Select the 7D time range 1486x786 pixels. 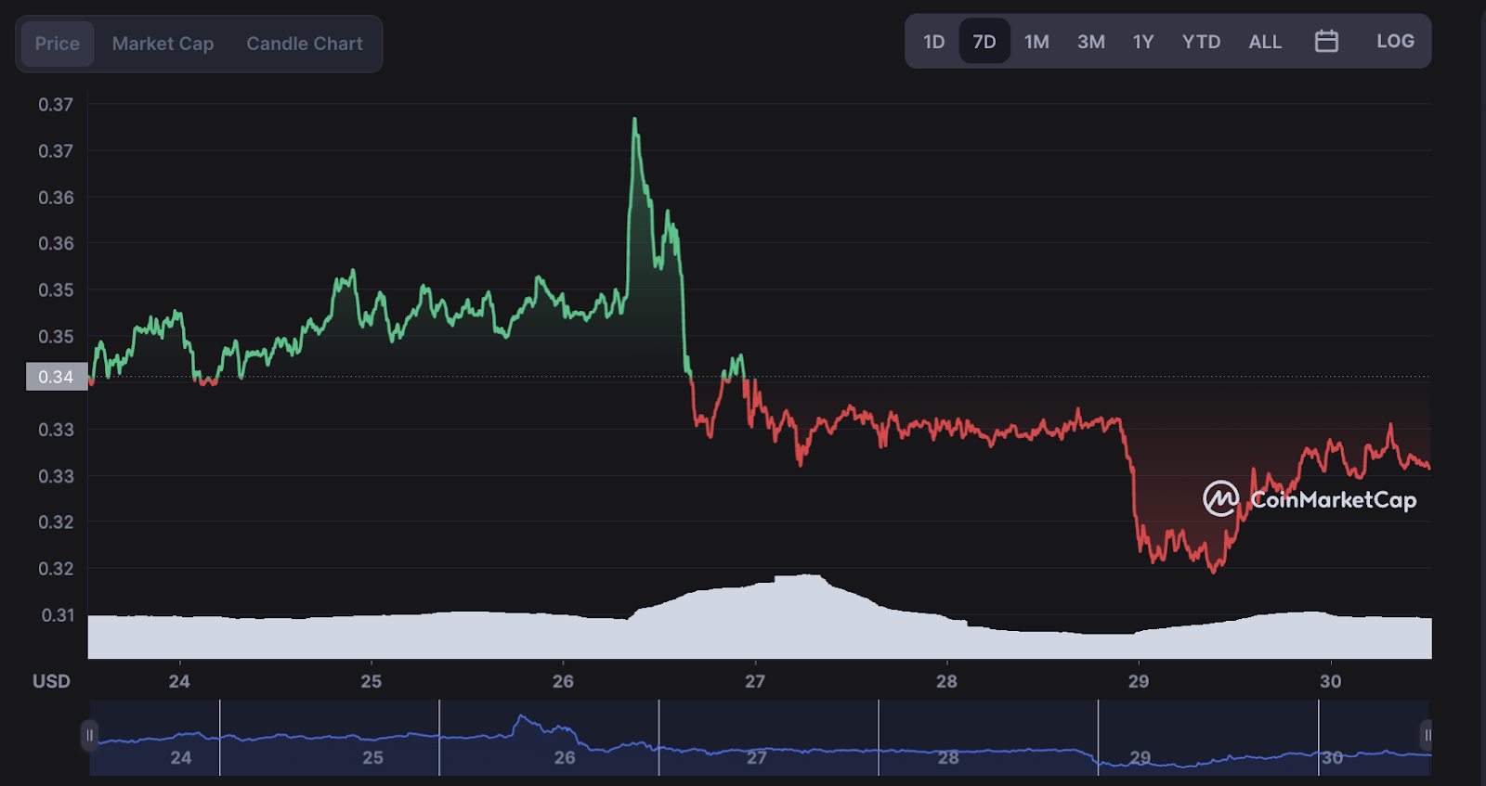pyautogui.click(x=984, y=42)
